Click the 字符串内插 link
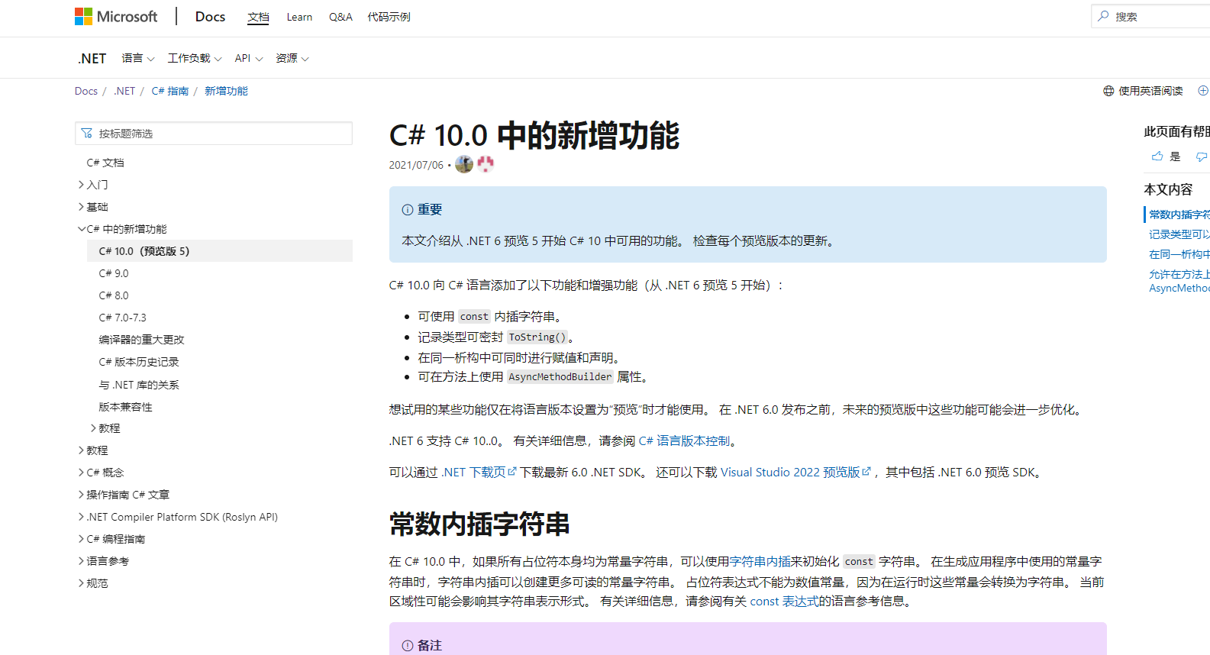This screenshot has width=1210, height=655. point(760,562)
